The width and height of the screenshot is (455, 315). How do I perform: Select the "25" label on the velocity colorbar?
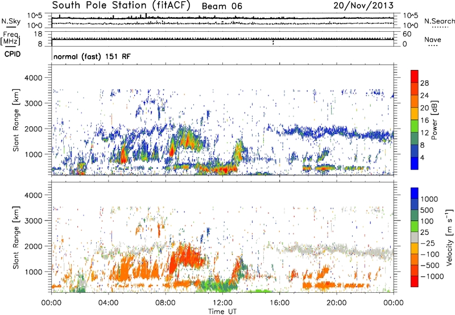pos(425,232)
